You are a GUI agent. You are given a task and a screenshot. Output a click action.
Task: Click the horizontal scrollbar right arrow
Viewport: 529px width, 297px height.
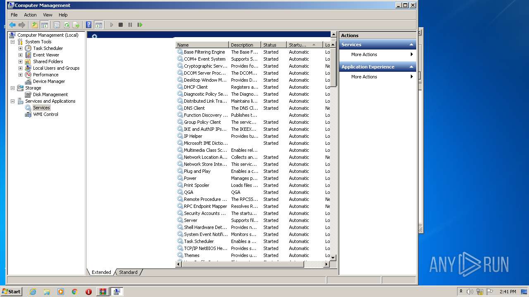tap(326, 264)
